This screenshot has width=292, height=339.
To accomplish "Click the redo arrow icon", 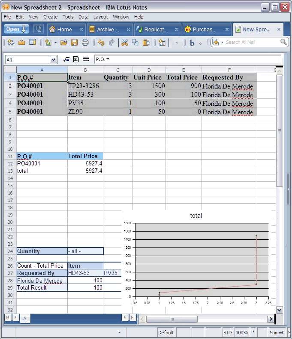I will tap(111, 43).
